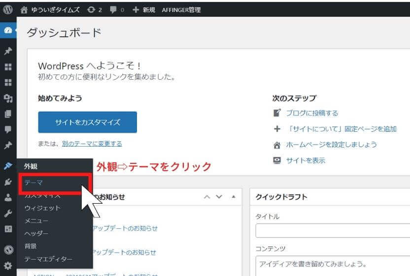Click the edit icon beside ブログに投稿する

pos(277,113)
